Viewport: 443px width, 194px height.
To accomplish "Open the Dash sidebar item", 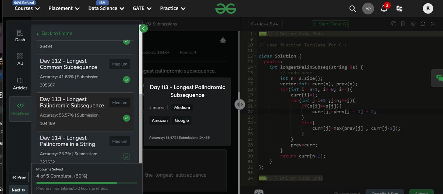I will tap(20, 36).
